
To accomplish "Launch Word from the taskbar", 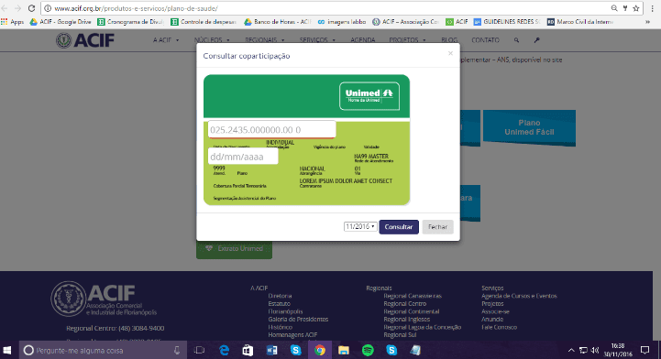I will point(272,350).
